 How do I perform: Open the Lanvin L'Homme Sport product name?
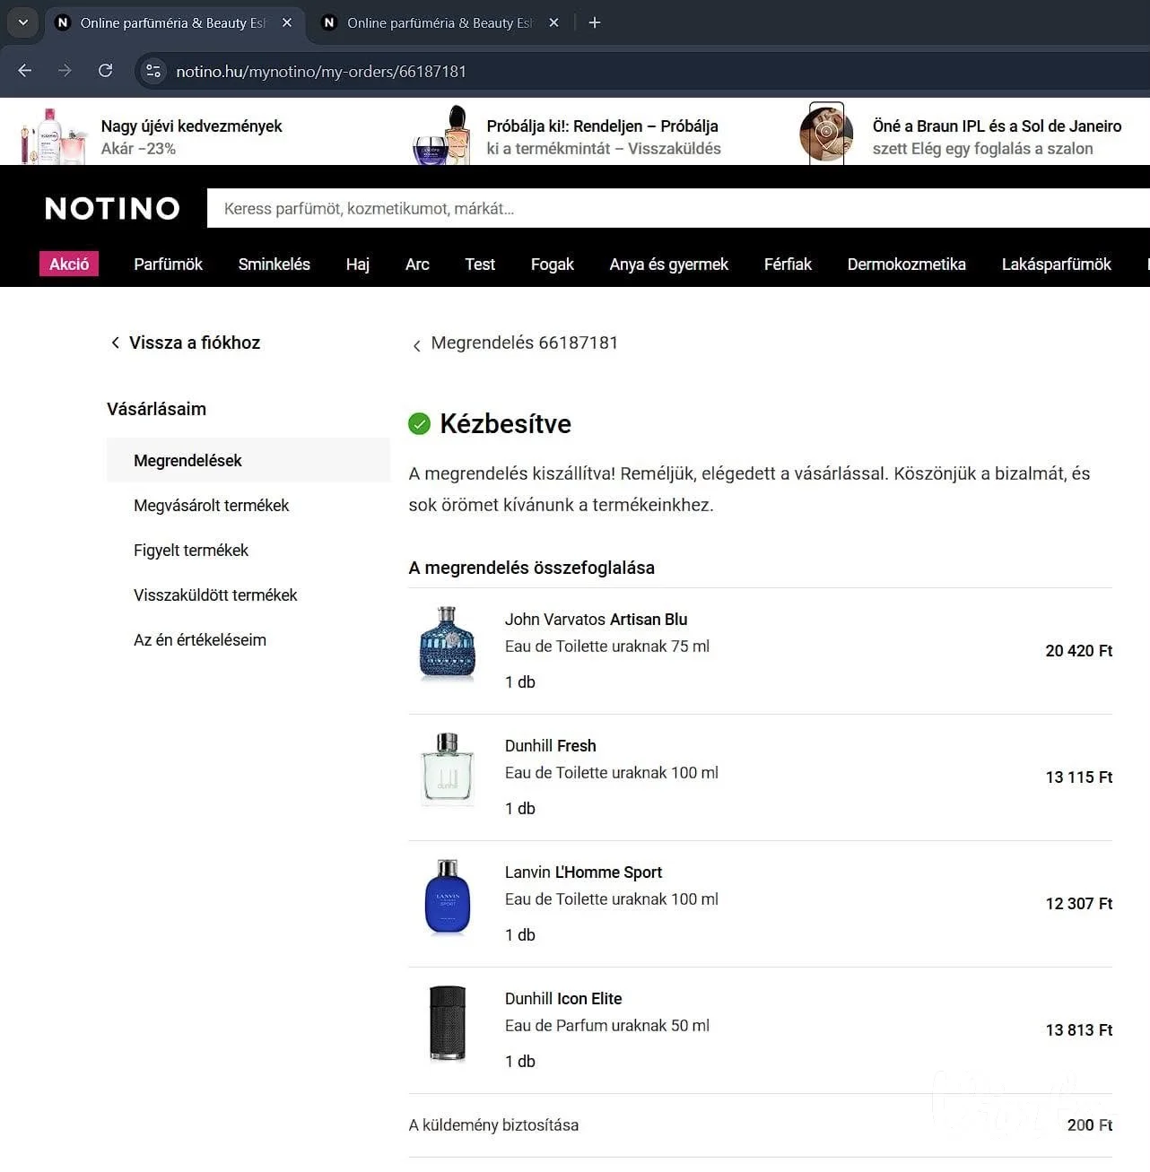tap(583, 872)
